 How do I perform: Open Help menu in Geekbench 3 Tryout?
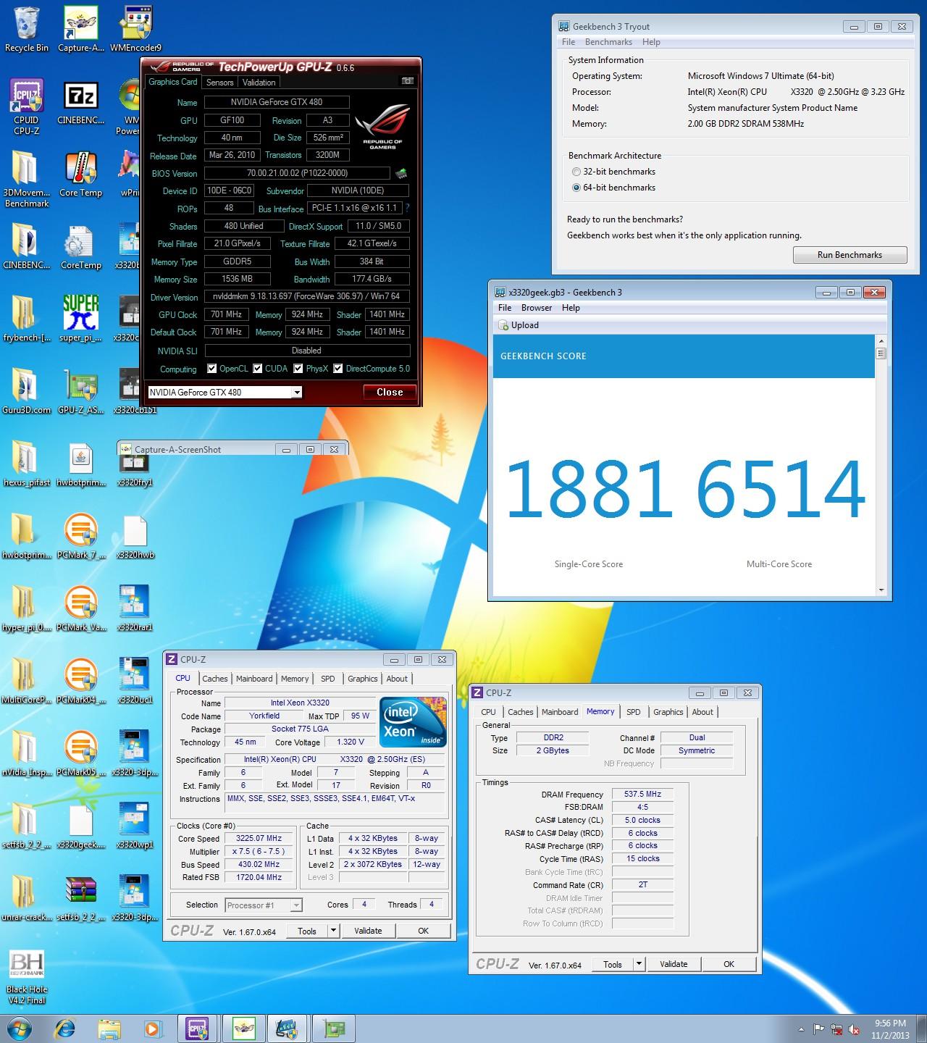(x=651, y=42)
